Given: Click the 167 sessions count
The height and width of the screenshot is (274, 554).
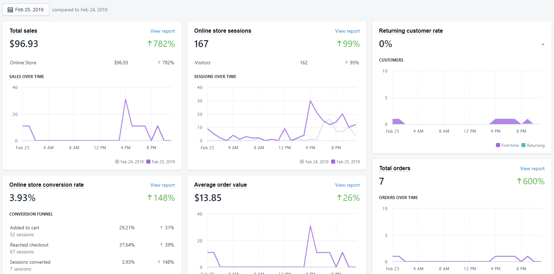Looking at the screenshot, I should 201,44.
